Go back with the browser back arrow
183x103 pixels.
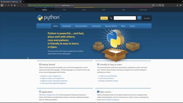(x=2, y=5)
